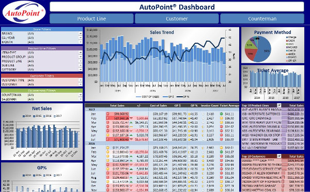This screenshot has height=192, width=310.
Task: Open the Customer dashboard tab
Action: (x=177, y=19)
